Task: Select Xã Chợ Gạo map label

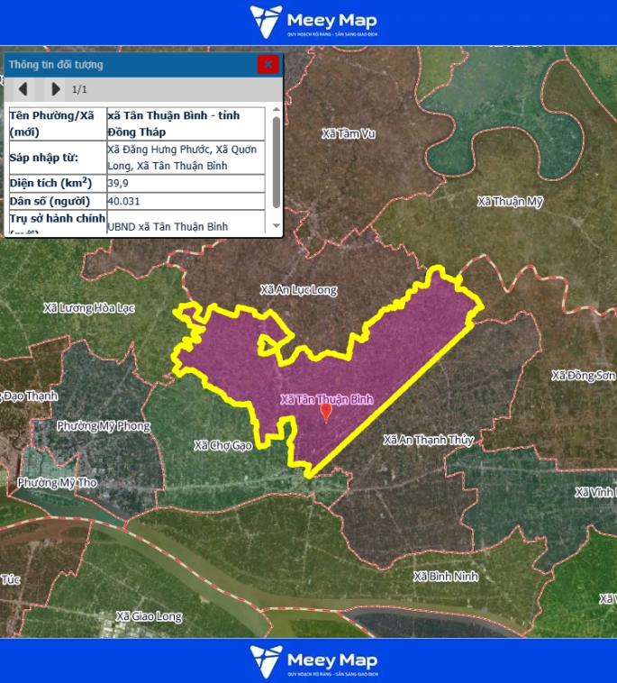Action: click(223, 445)
